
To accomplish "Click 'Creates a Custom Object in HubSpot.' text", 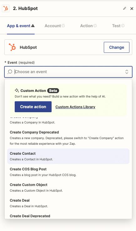I will (x=36, y=190).
